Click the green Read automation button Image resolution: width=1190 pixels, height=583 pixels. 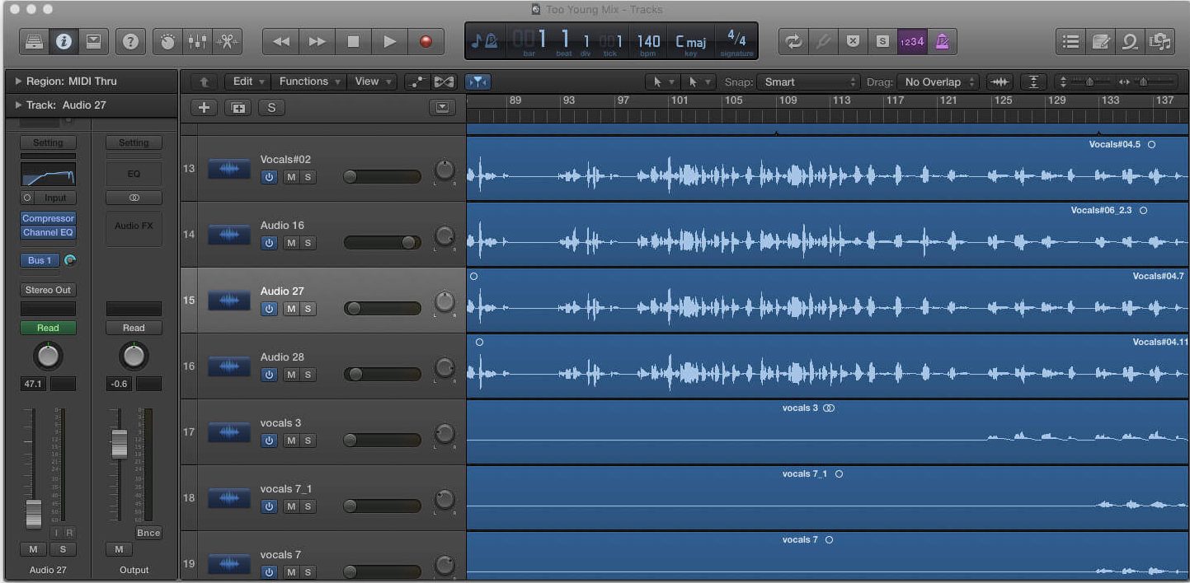(48, 328)
